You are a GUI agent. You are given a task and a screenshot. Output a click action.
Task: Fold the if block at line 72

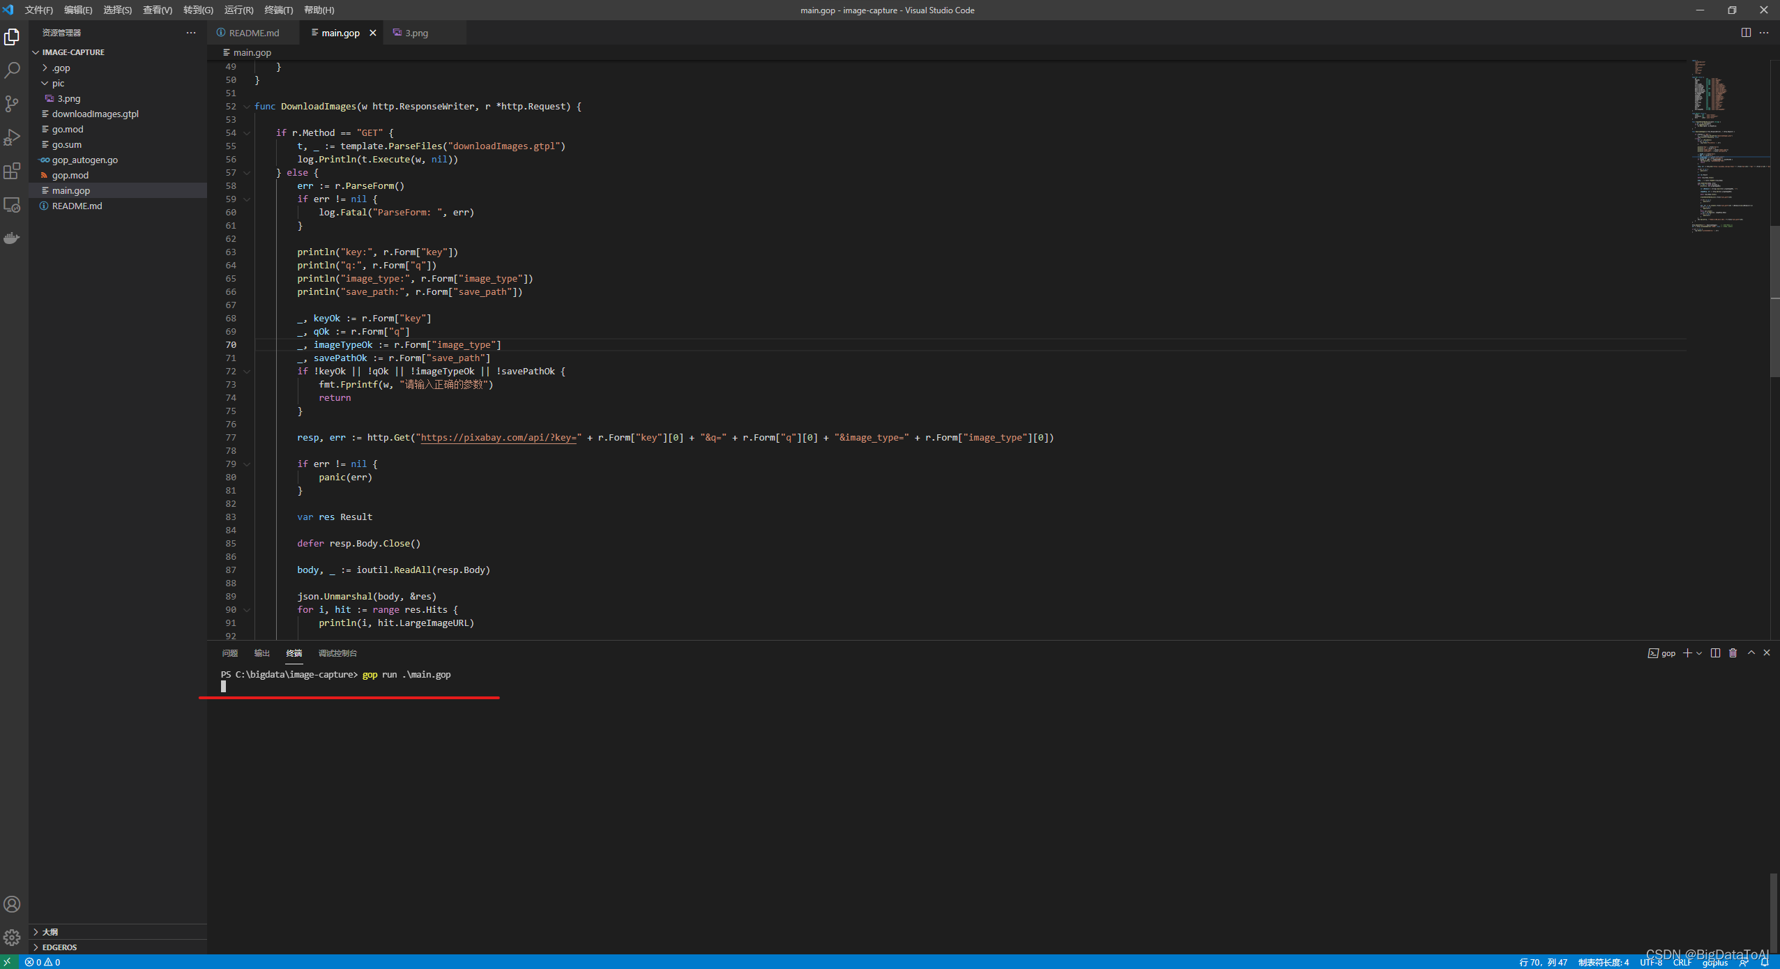(x=247, y=372)
